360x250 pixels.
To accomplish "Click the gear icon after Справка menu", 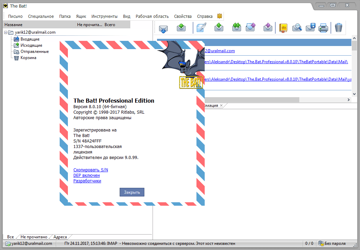I will (219, 16).
